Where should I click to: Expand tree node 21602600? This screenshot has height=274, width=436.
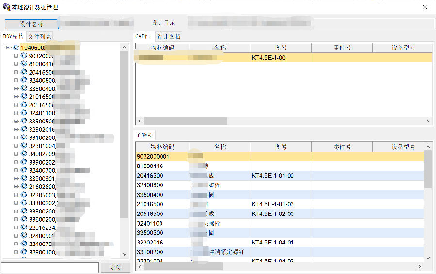(x=16, y=186)
